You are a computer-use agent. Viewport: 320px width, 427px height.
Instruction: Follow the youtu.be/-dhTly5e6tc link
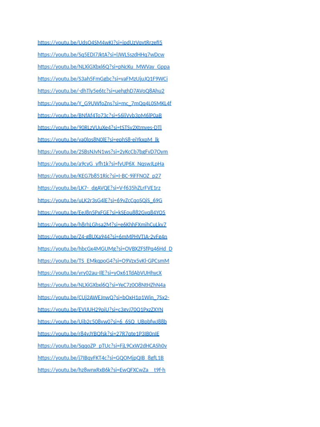101,90
